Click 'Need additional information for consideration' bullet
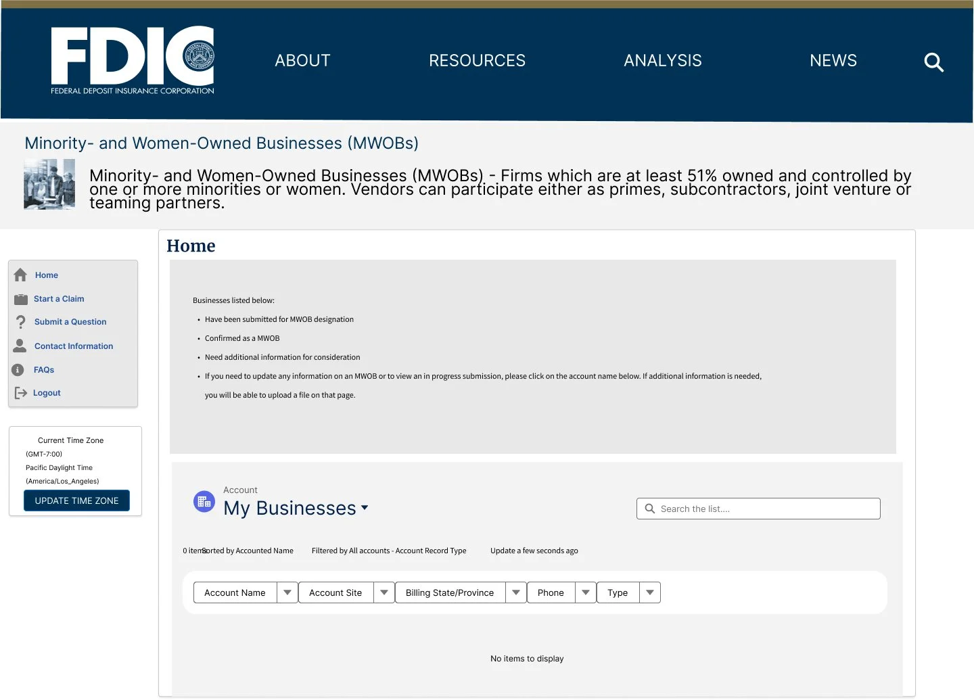This screenshot has width=974, height=700. click(x=283, y=357)
